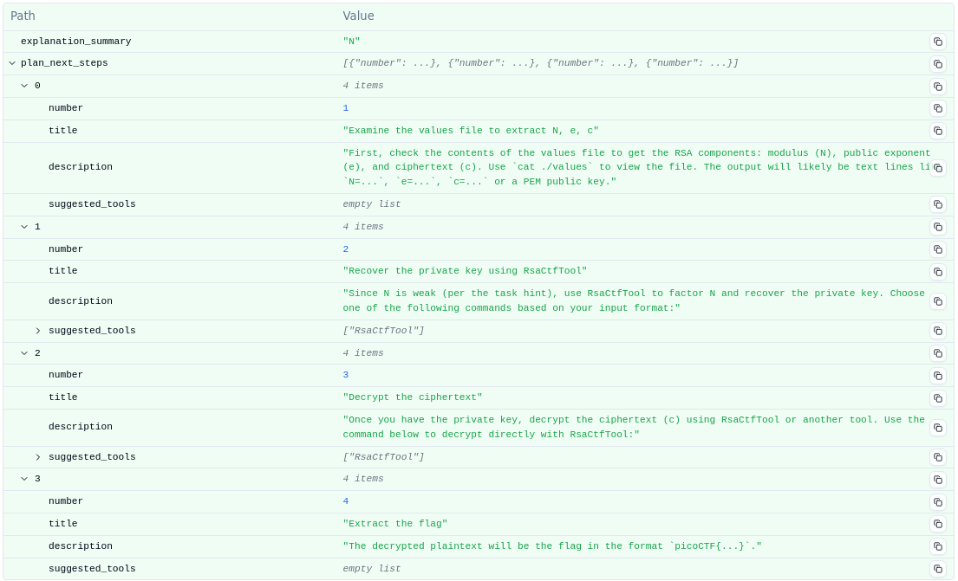Expand suggested_tools under item 2
958x581 pixels.
(38, 457)
